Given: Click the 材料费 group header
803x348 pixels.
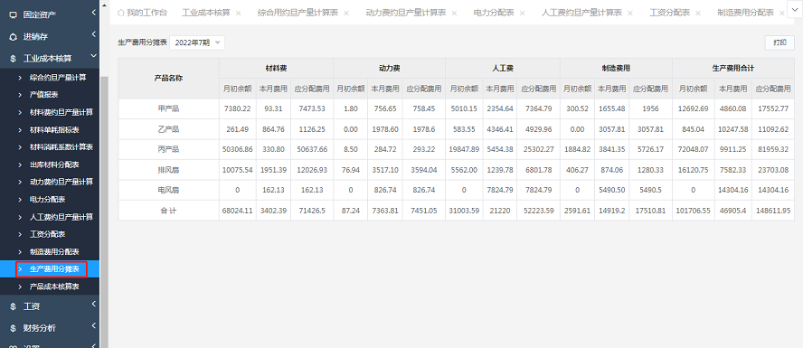Looking at the screenshot, I should pos(277,68).
